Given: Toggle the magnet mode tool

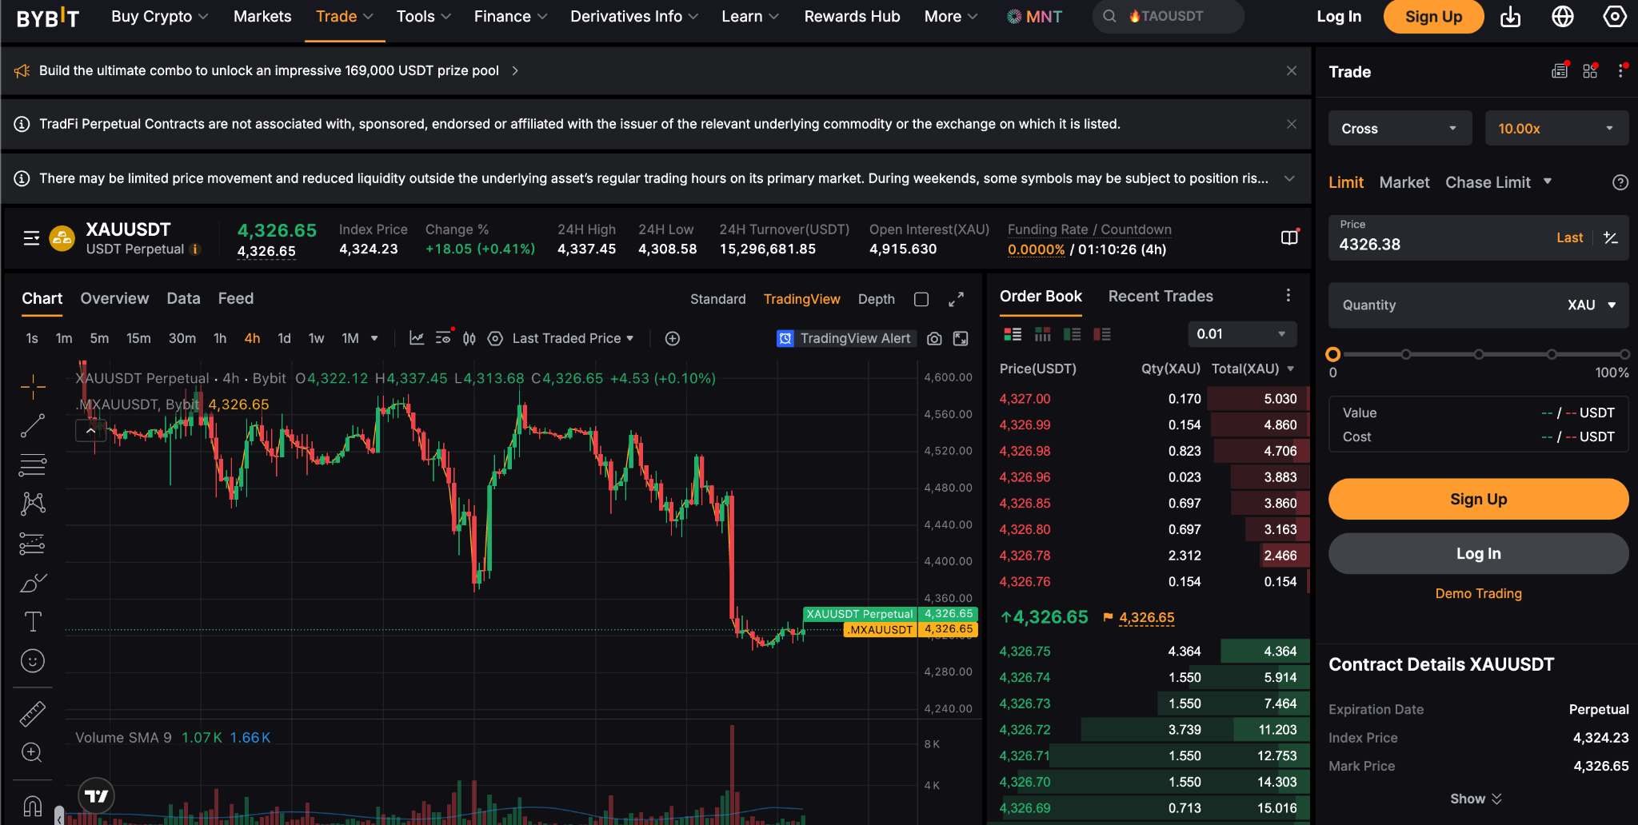Looking at the screenshot, I should coord(33,804).
